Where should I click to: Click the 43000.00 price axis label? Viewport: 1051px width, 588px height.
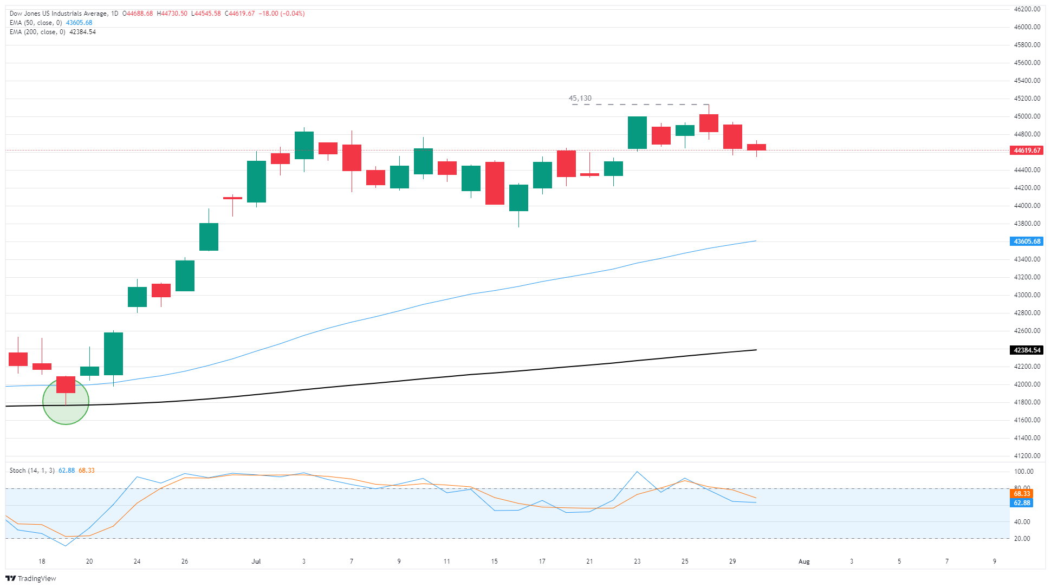1027,295
